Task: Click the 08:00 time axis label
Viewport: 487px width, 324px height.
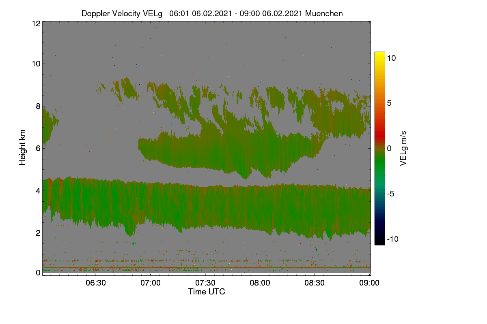Action: point(260,283)
